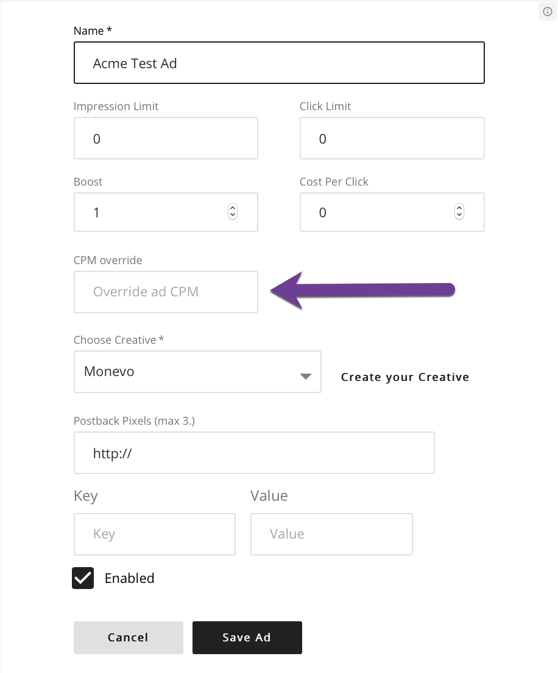
Task: Open the Choose Creative dropdown showing Monevo
Action: tap(197, 372)
